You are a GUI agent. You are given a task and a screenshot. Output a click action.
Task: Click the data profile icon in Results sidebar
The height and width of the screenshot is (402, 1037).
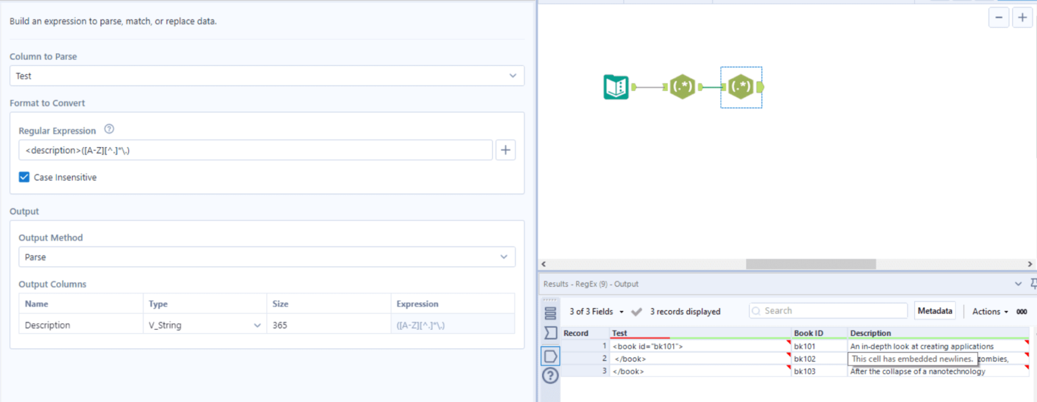tap(550, 330)
